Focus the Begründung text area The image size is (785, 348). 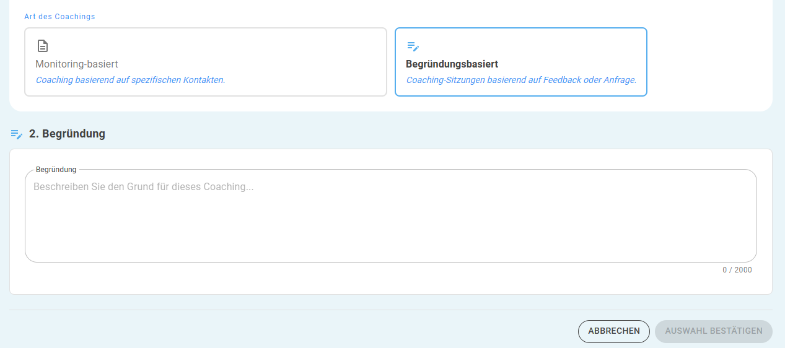pos(391,215)
